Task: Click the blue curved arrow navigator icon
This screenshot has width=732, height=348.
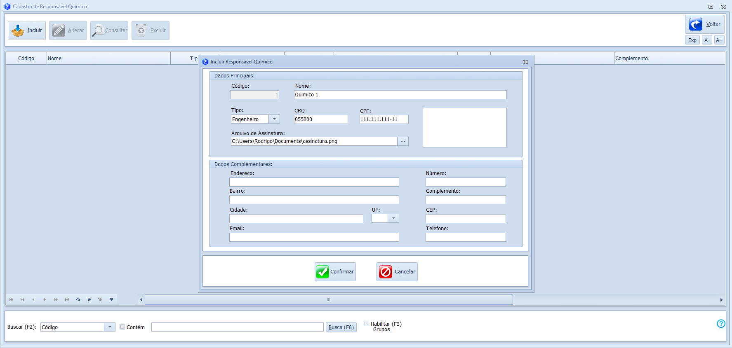Action: click(x=78, y=300)
